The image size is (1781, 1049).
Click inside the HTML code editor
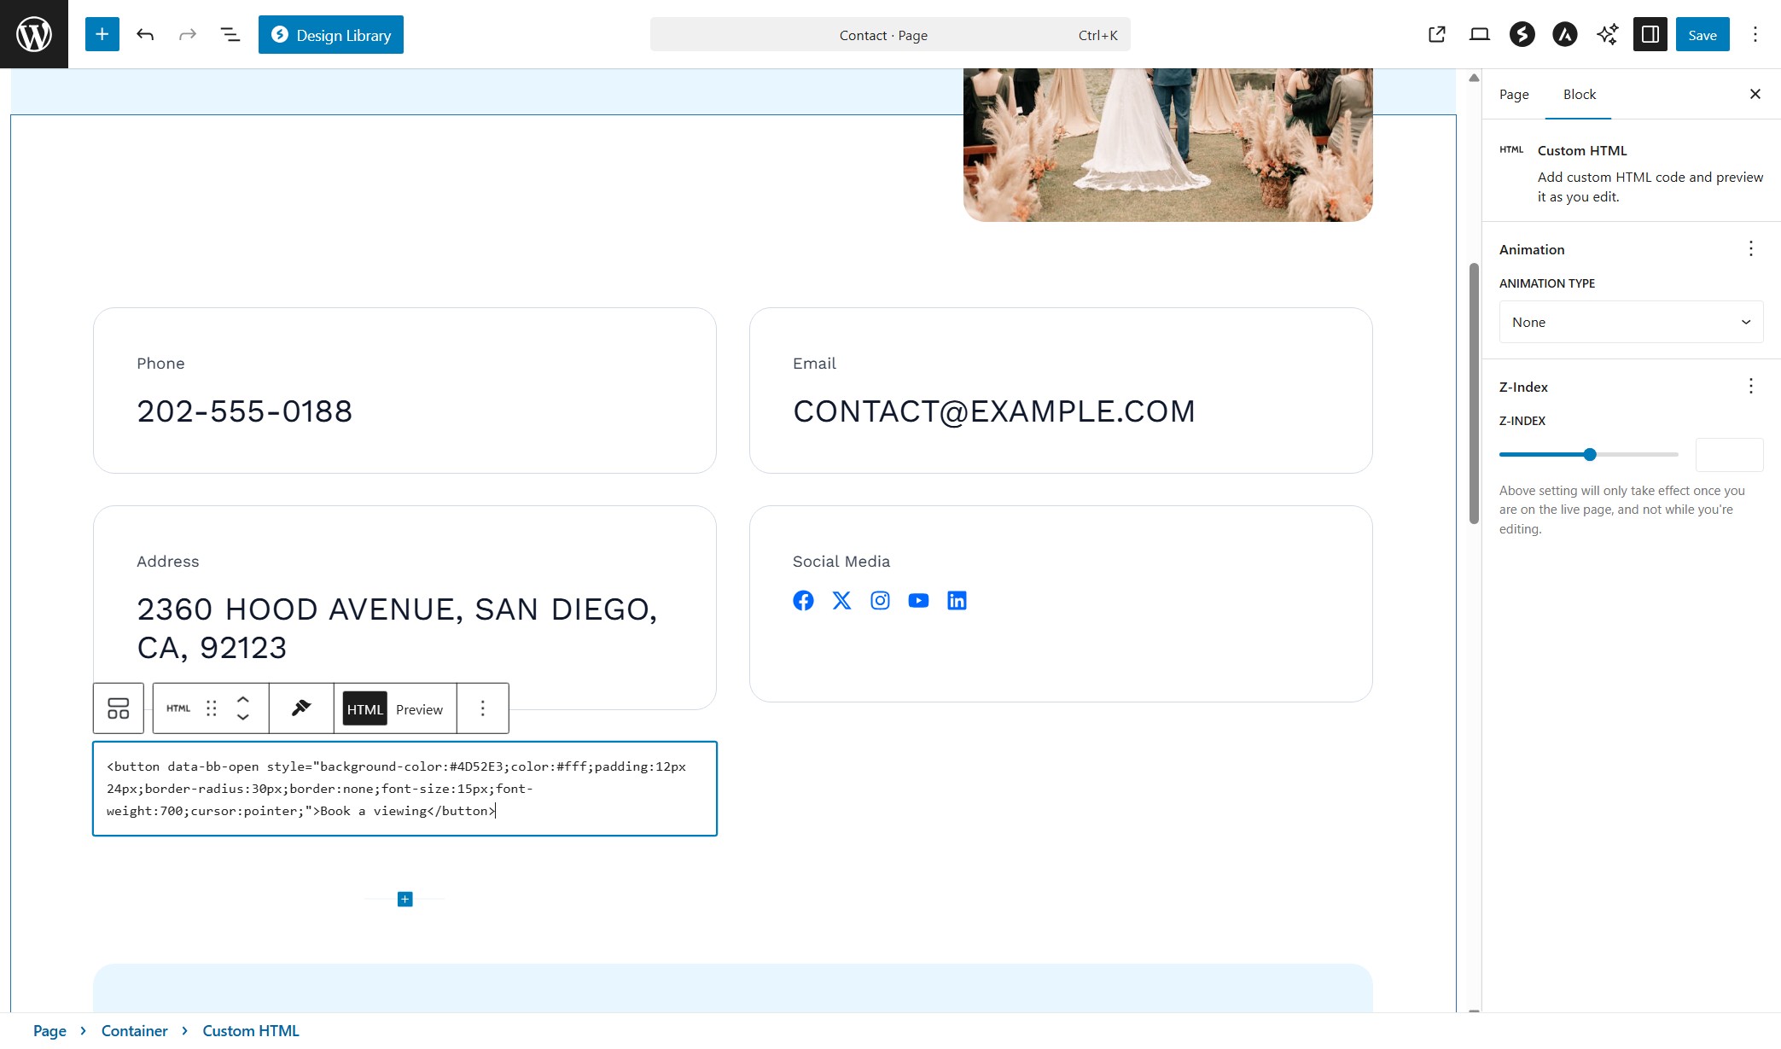405,789
